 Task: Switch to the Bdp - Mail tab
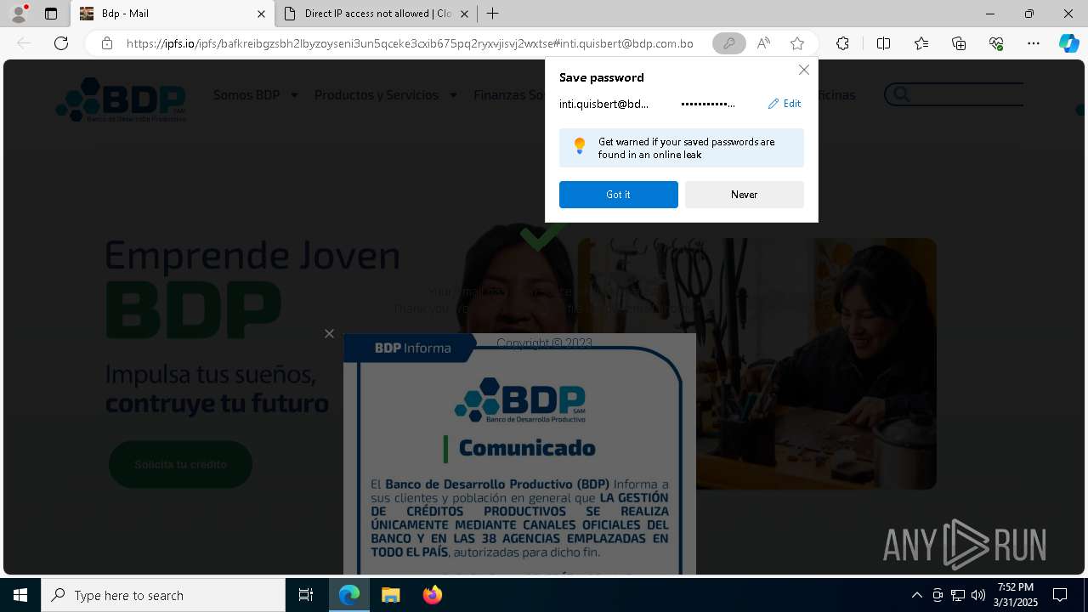coord(173,14)
